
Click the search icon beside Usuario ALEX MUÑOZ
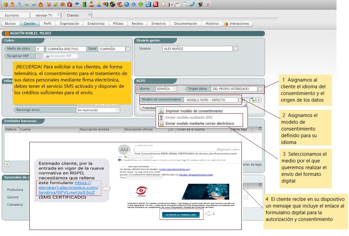click(x=236, y=49)
